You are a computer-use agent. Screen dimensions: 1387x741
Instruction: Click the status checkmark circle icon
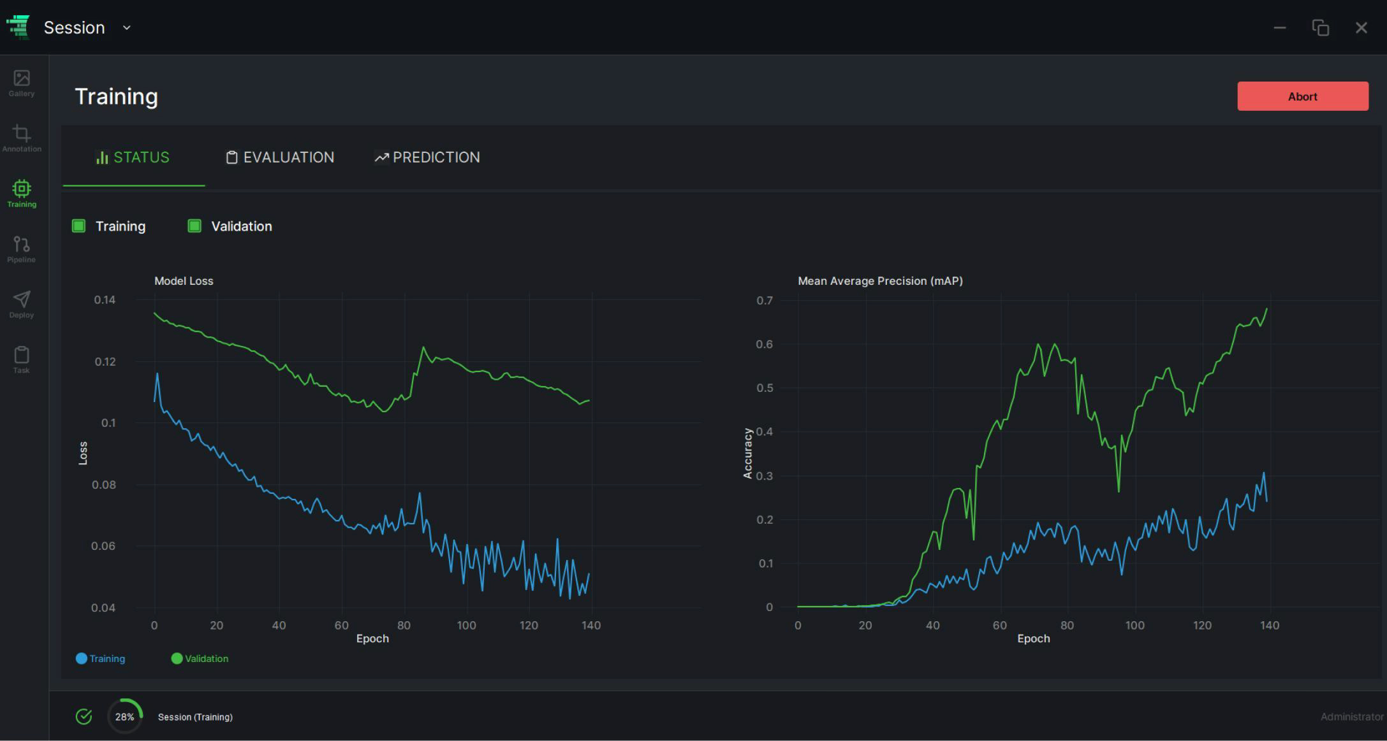tap(84, 717)
